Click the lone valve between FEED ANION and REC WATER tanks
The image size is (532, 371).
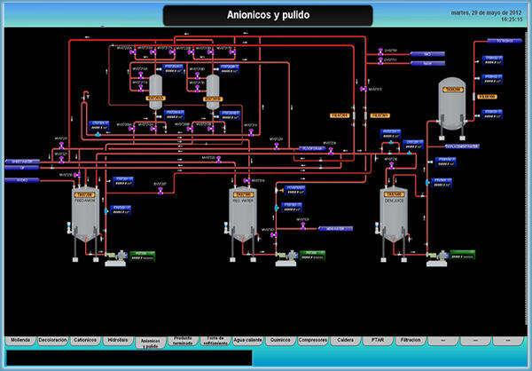[x=160, y=191]
